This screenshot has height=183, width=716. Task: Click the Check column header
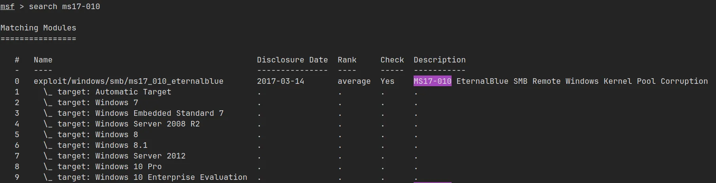coord(392,60)
